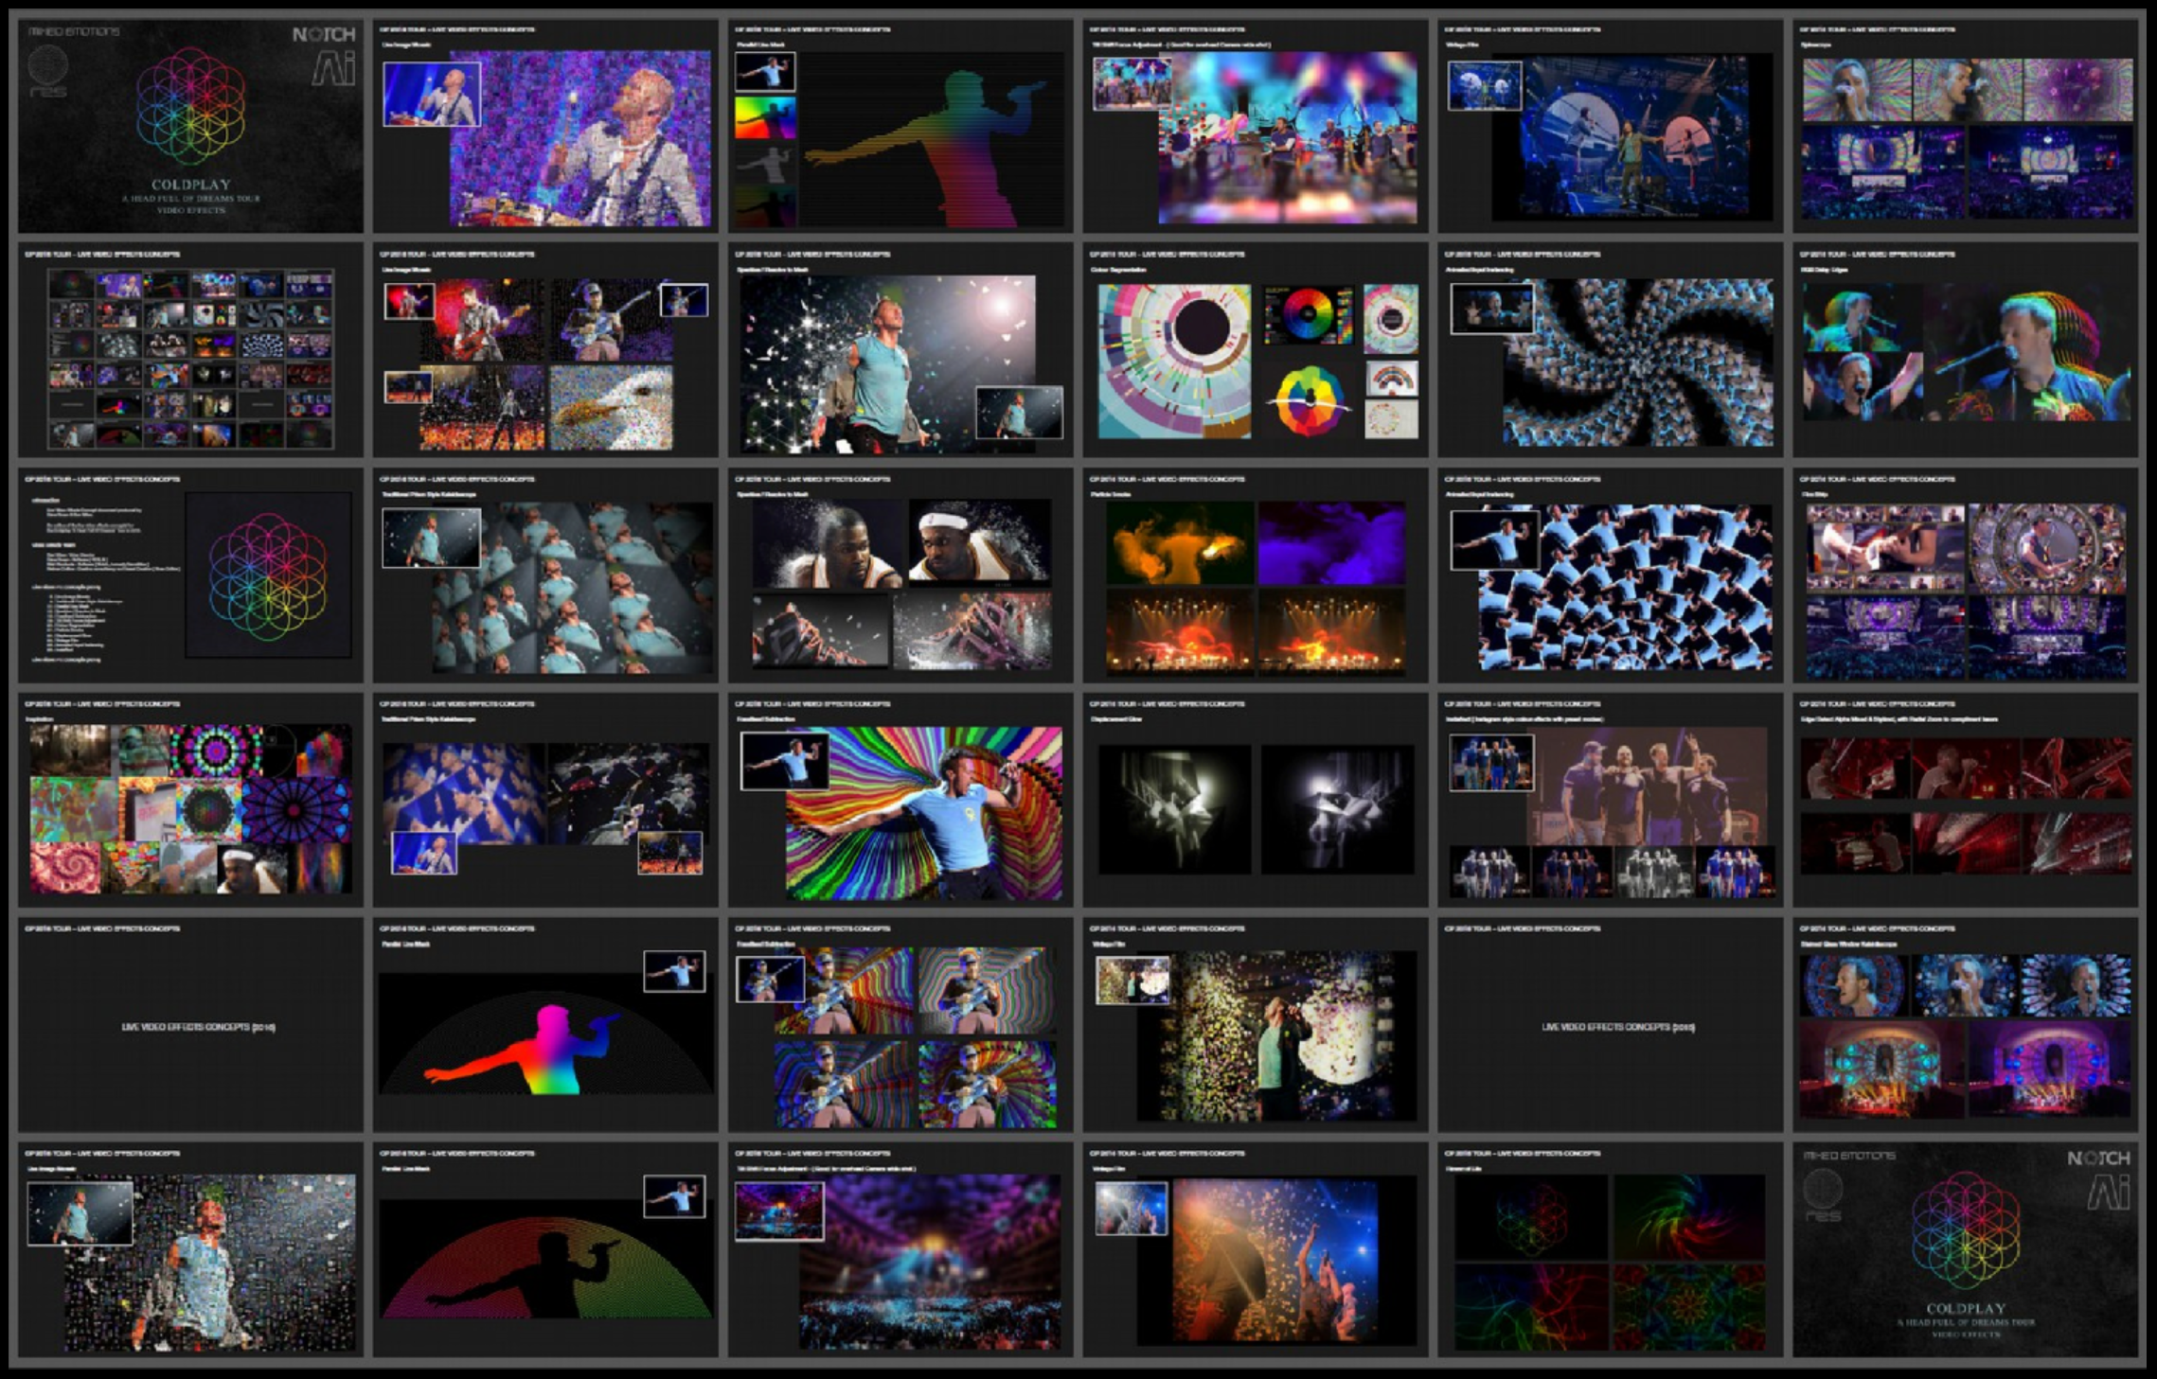Open the orange and purple particle smoke slide
The image size is (2157, 1379).
point(1256,575)
